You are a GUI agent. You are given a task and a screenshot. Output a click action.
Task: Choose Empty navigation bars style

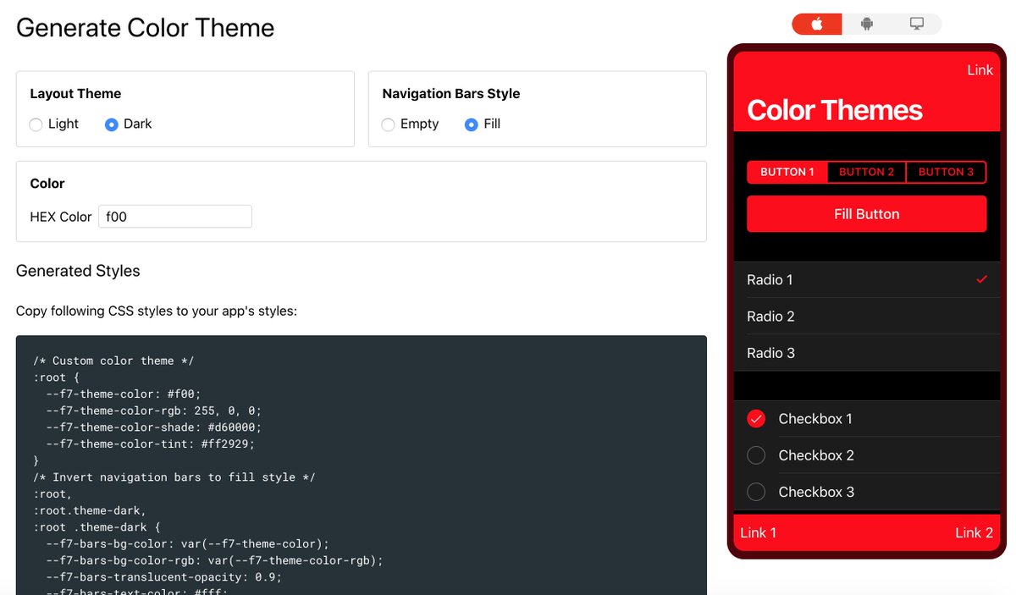point(388,124)
